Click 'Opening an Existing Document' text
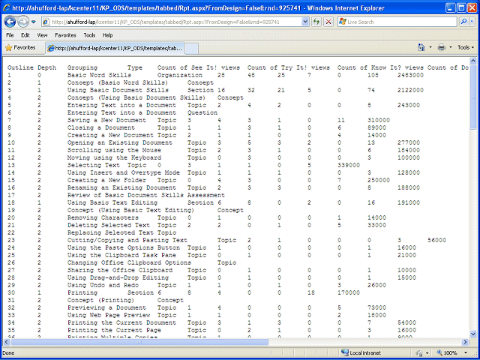 click(x=120, y=142)
